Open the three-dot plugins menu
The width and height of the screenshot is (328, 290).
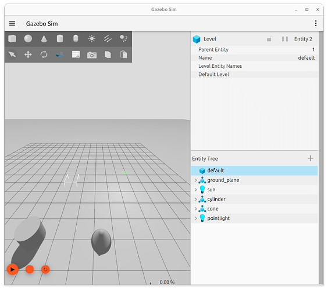(316, 23)
